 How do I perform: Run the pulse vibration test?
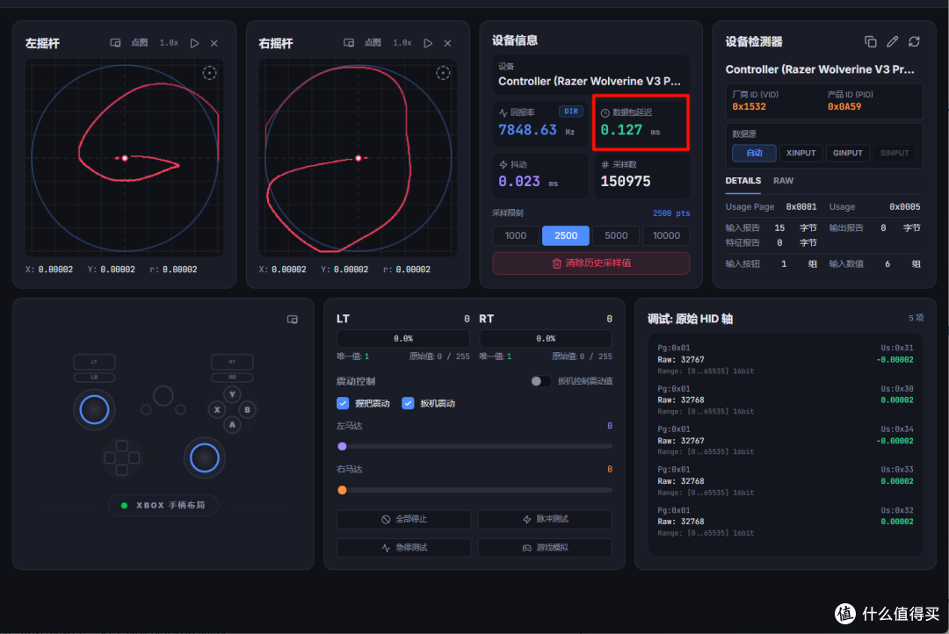click(545, 519)
